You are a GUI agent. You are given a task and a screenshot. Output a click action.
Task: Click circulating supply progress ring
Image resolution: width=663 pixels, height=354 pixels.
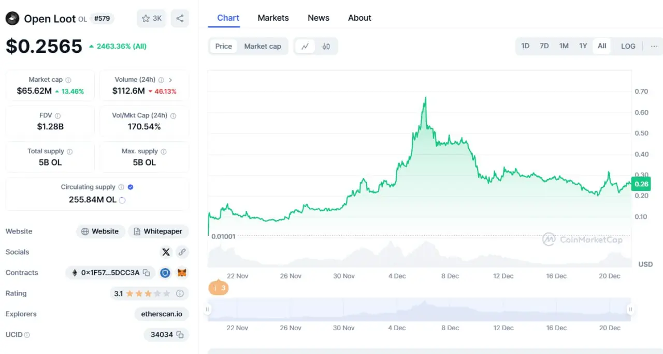122,200
